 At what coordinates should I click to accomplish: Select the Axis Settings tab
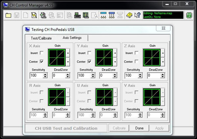coord(72,38)
